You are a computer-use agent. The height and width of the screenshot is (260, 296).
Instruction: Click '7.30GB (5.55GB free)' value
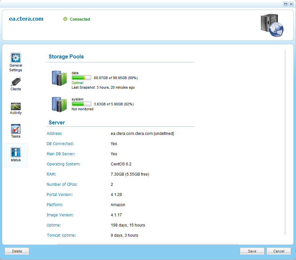pyautogui.click(x=130, y=174)
